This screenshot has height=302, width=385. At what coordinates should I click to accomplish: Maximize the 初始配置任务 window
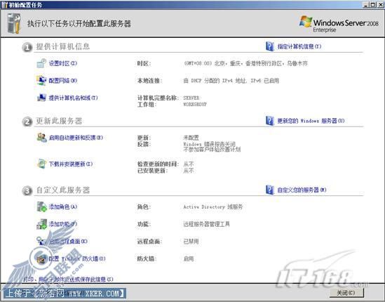coord(372,5)
